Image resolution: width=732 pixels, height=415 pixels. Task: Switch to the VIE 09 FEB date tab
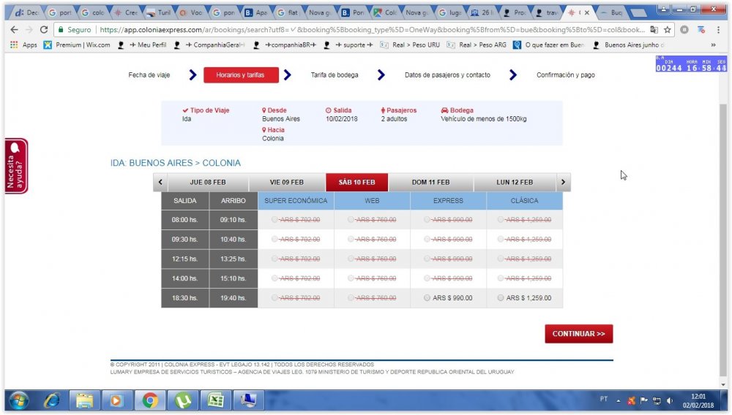pyautogui.click(x=286, y=183)
